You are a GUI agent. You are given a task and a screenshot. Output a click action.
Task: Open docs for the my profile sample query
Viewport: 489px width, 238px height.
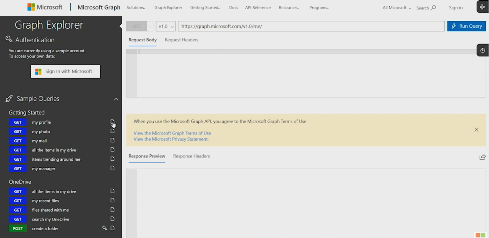click(x=112, y=122)
